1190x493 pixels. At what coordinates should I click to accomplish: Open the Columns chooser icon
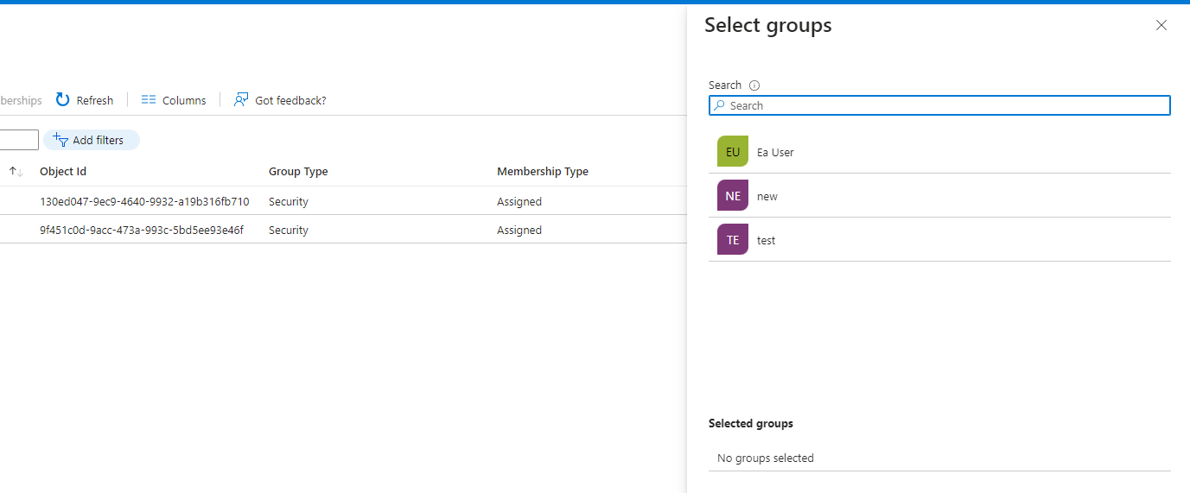[x=149, y=100]
